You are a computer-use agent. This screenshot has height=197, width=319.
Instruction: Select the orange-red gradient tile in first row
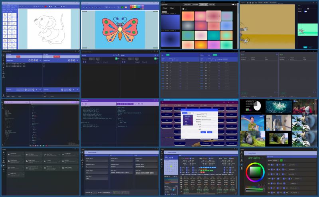(188, 16)
